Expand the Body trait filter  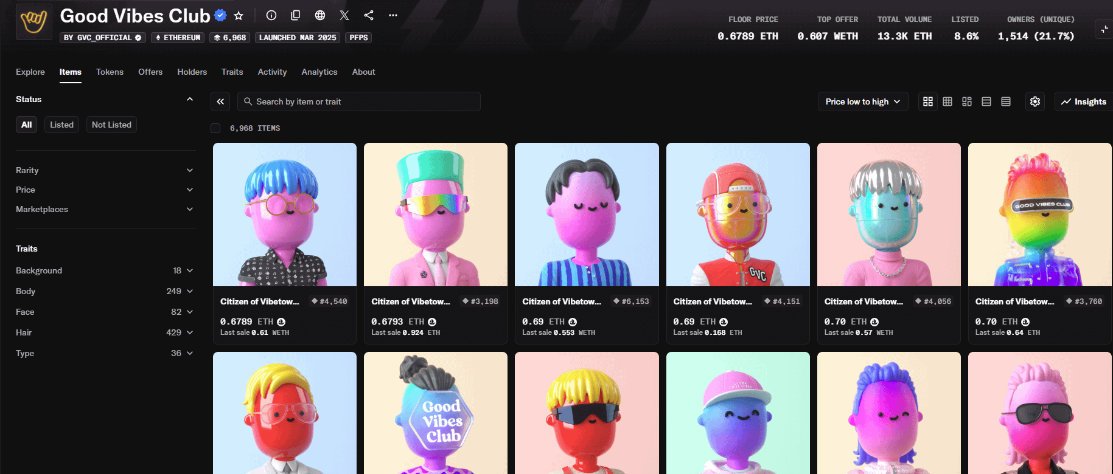tap(105, 291)
